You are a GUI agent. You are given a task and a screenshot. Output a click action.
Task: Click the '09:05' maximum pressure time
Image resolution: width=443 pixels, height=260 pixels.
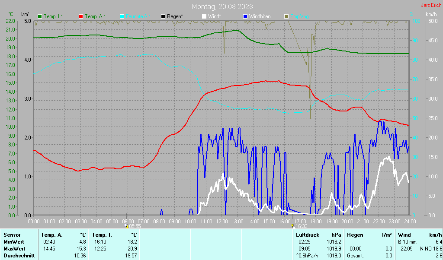(x=304, y=249)
